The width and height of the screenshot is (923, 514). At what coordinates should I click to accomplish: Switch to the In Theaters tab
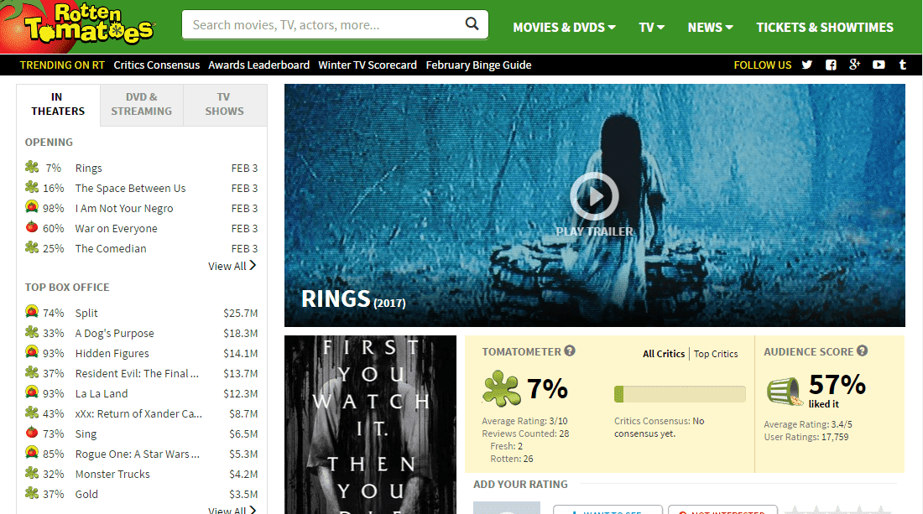tap(58, 105)
